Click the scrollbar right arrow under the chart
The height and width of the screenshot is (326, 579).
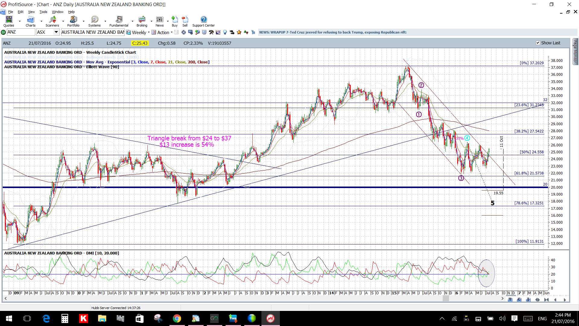502,299
